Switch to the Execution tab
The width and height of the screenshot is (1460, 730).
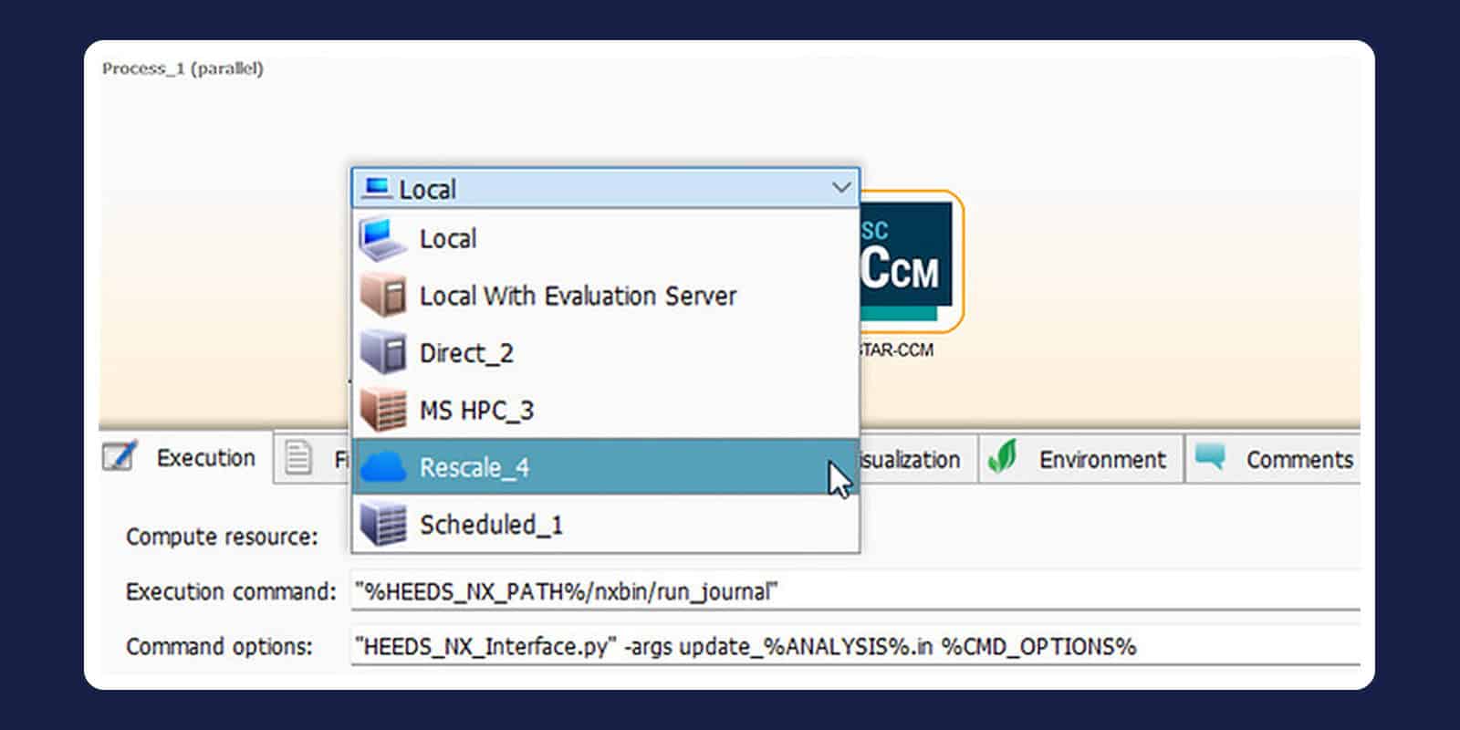coord(186,457)
